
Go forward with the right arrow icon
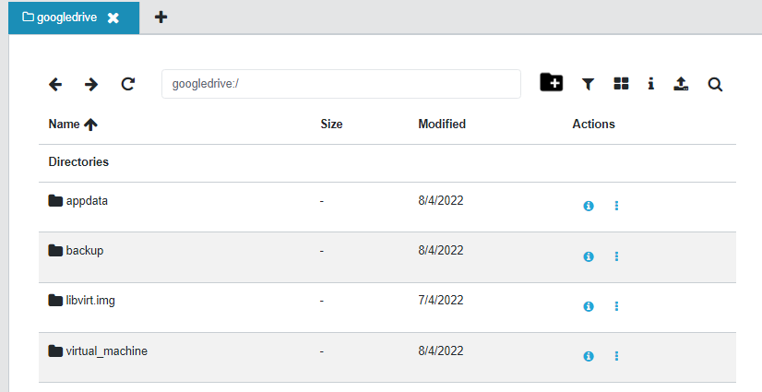click(x=91, y=84)
